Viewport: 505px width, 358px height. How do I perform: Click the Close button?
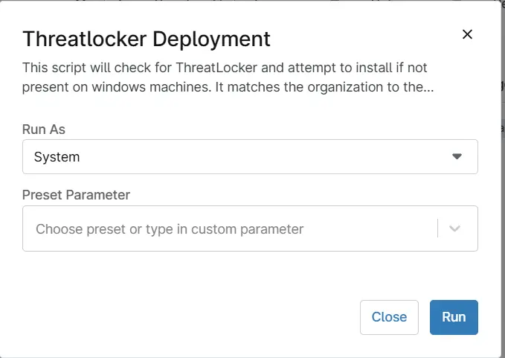click(x=389, y=317)
